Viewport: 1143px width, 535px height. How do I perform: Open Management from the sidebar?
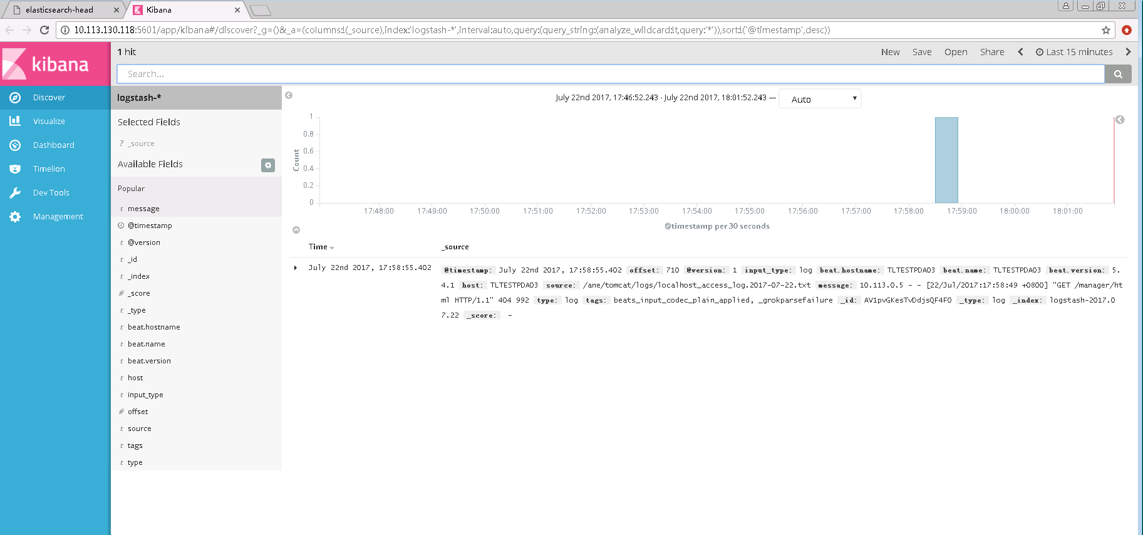[55, 217]
